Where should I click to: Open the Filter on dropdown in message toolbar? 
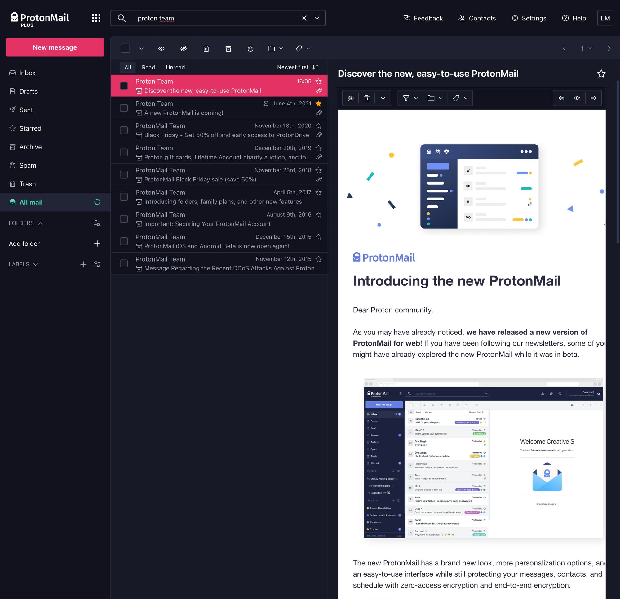pyautogui.click(x=410, y=98)
